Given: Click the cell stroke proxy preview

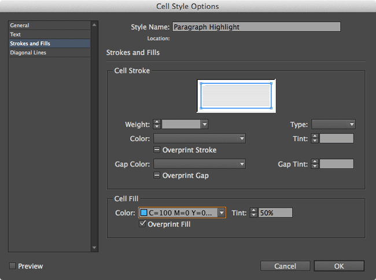Looking at the screenshot, I should coord(236,96).
